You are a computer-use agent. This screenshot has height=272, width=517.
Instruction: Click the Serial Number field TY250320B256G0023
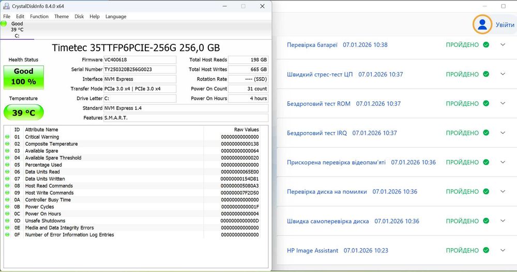tap(140, 70)
